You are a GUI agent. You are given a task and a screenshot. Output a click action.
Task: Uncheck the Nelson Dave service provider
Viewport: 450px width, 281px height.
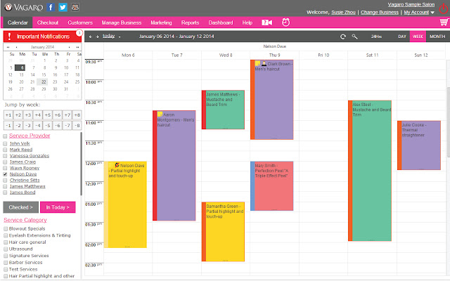coord(5,174)
